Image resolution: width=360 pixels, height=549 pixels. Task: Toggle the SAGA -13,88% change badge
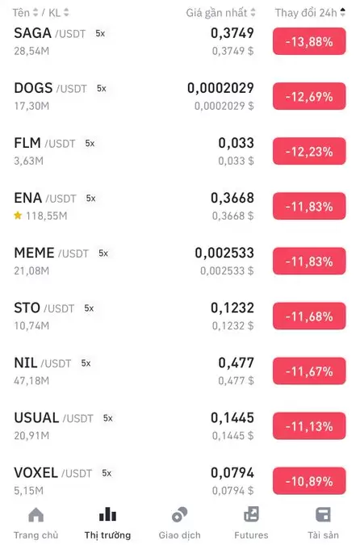(x=309, y=42)
